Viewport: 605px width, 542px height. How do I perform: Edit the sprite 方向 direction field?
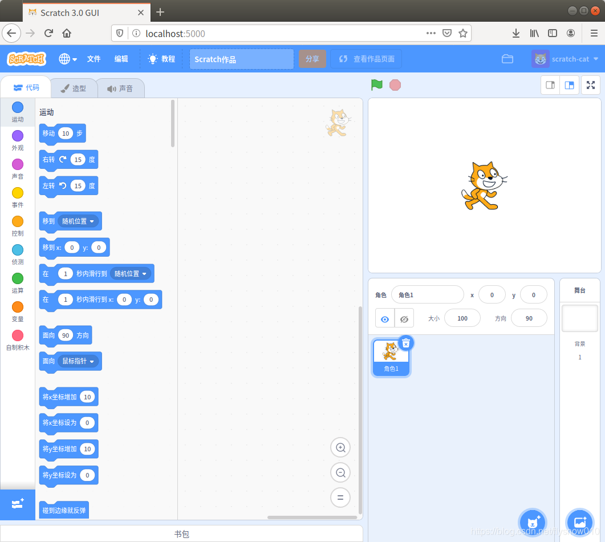tap(529, 318)
